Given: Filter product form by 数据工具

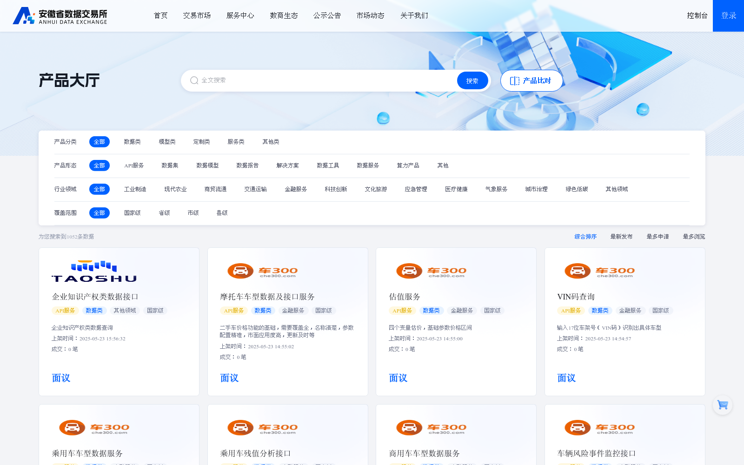Looking at the screenshot, I should pyautogui.click(x=328, y=166).
